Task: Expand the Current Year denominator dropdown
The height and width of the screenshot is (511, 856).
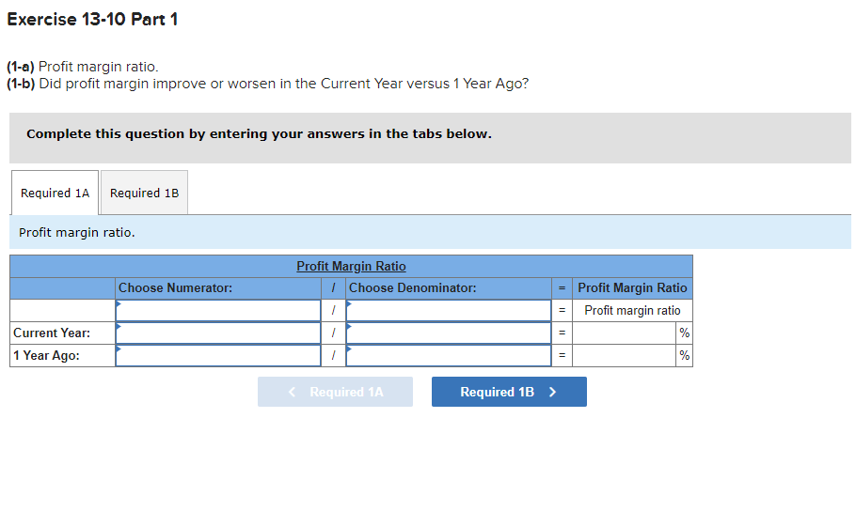Action: (449, 333)
